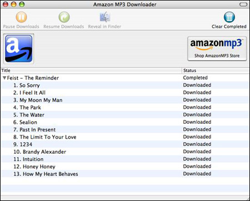Click the Feist – The Reminder album row
The width and height of the screenshot is (250, 201).
(125, 78)
